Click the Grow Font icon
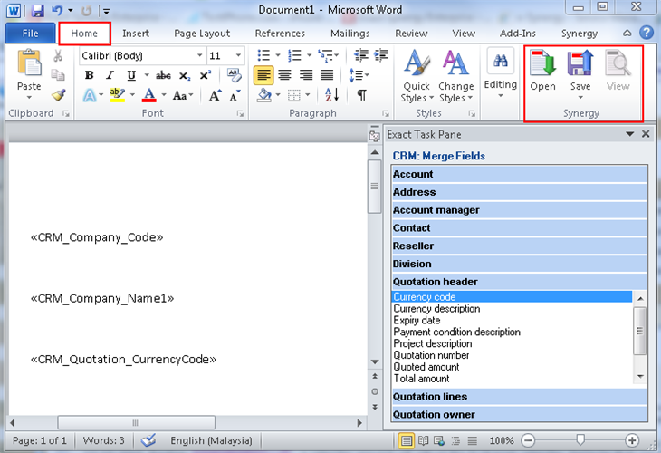661x453 pixels. (x=215, y=95)
